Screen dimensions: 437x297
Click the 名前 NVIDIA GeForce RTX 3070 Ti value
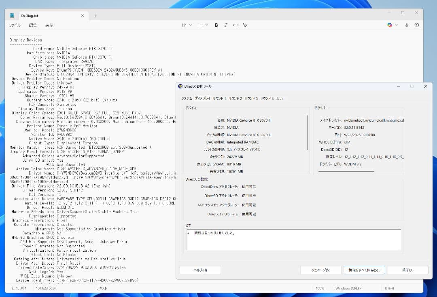249,120
